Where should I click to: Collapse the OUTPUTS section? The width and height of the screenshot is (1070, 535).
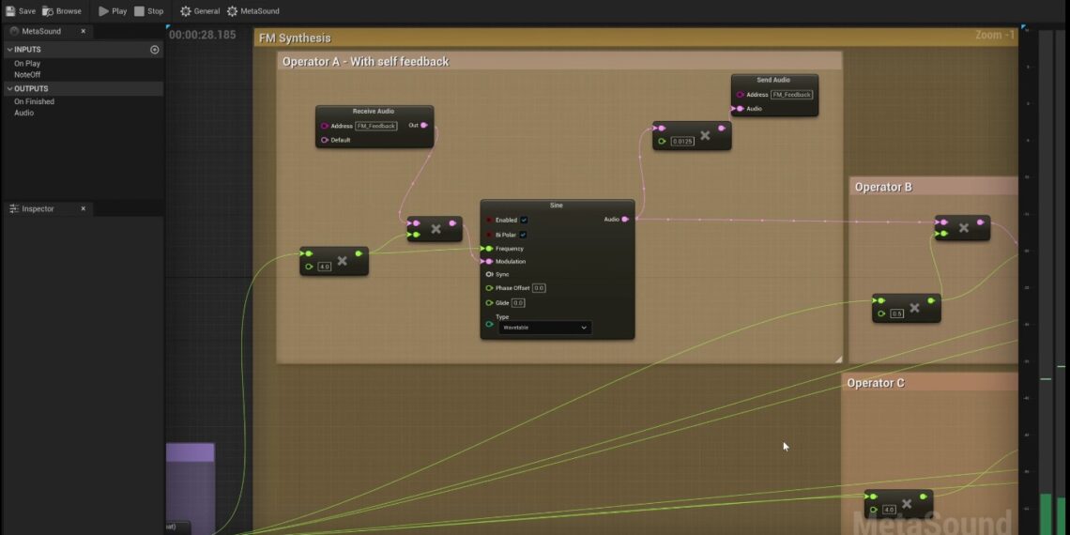point(10,89)
